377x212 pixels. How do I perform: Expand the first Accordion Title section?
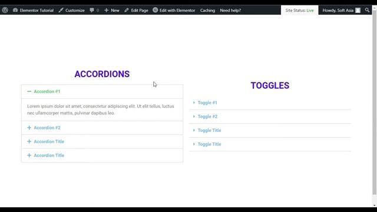pos(102,141)
